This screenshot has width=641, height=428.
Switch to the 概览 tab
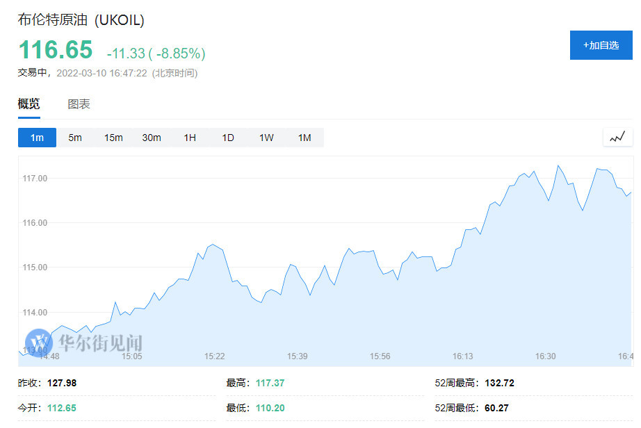29,104
